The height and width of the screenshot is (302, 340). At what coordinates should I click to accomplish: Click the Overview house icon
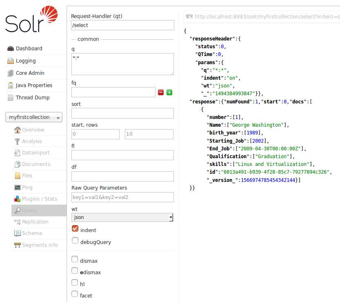click(17, 130)
